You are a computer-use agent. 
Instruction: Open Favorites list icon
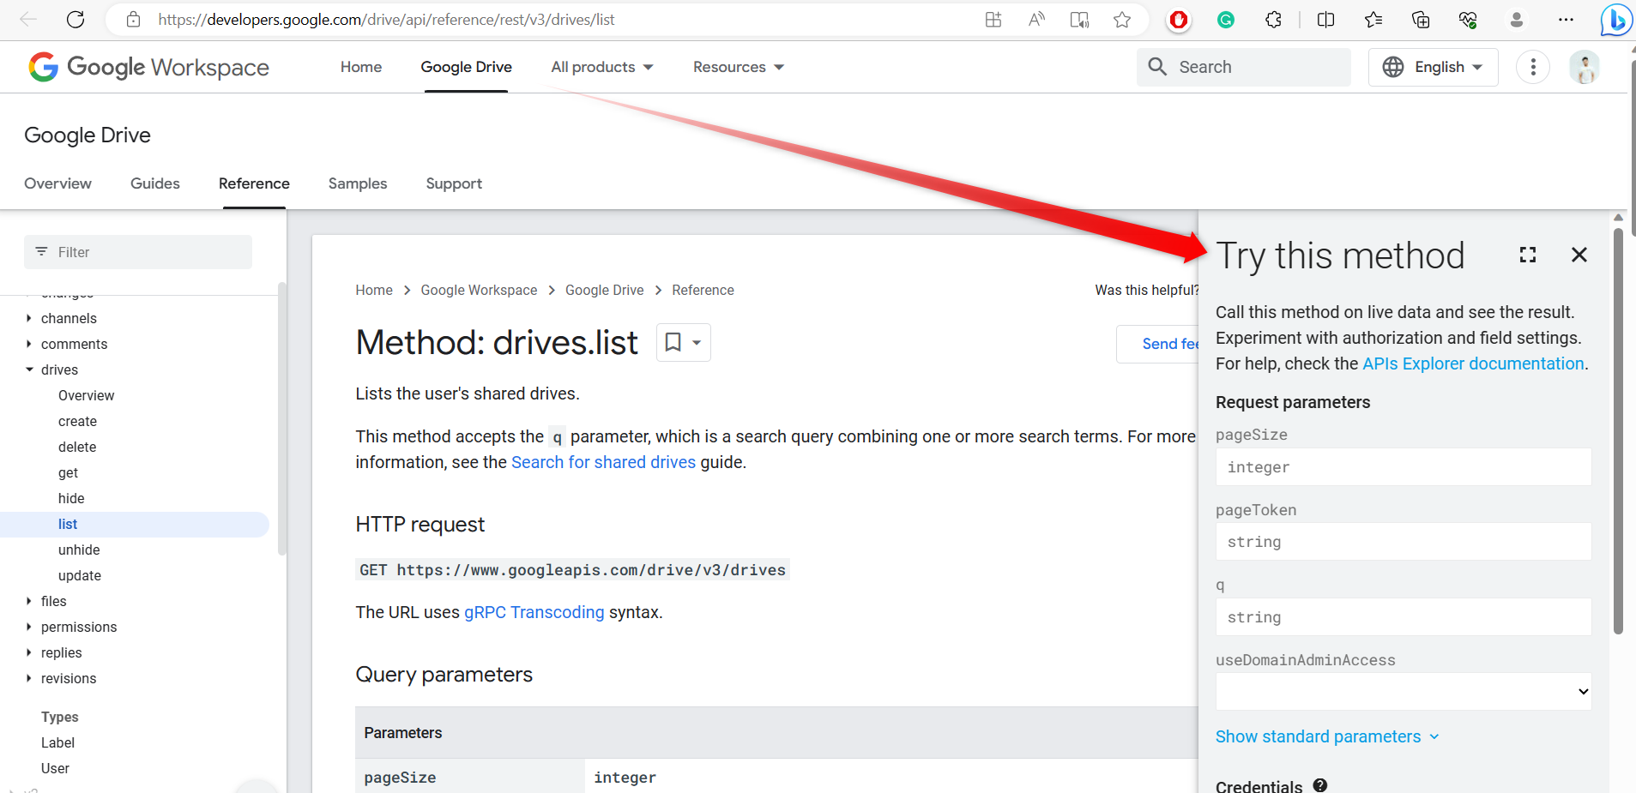pyautogui.click(x=1373, y=20)
